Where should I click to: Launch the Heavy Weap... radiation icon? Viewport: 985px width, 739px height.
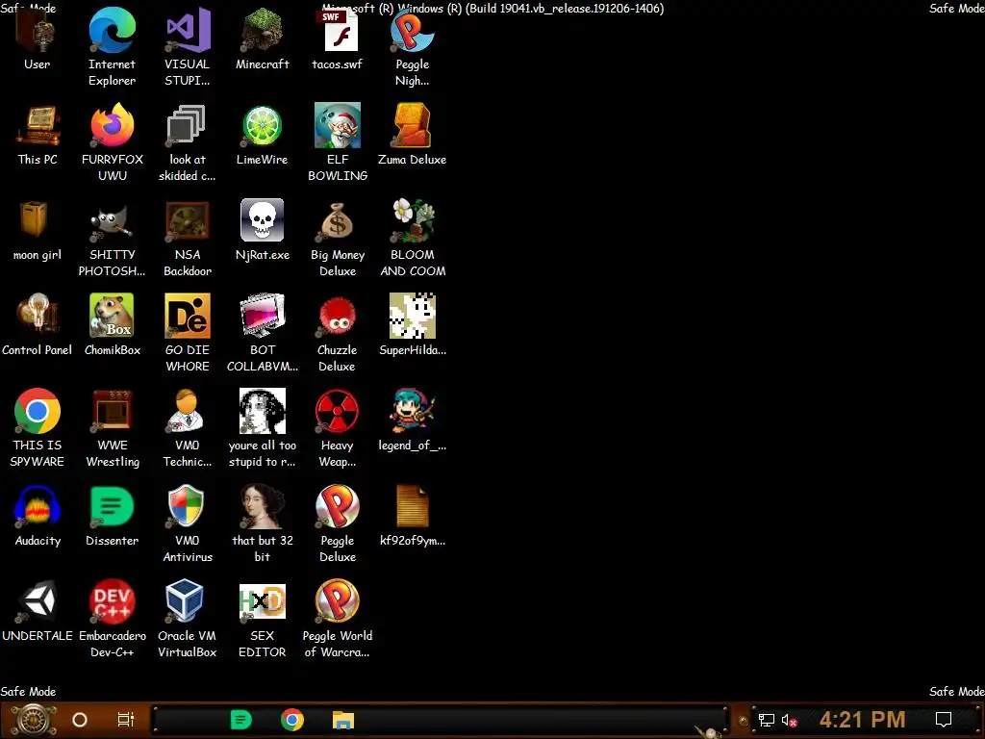pos(338,412)
